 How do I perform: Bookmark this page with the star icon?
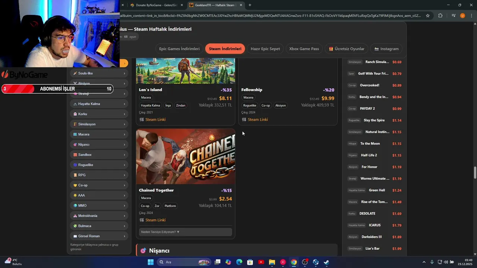click(428, 16)
